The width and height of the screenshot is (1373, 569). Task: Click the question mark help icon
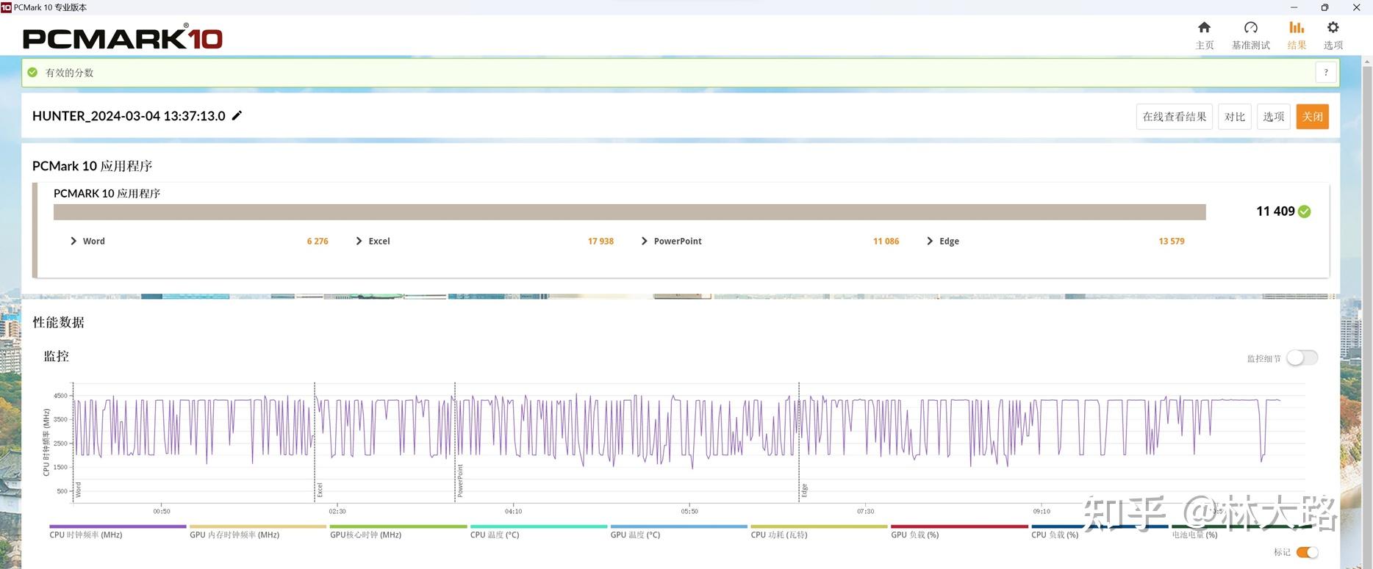(1326, 72)
